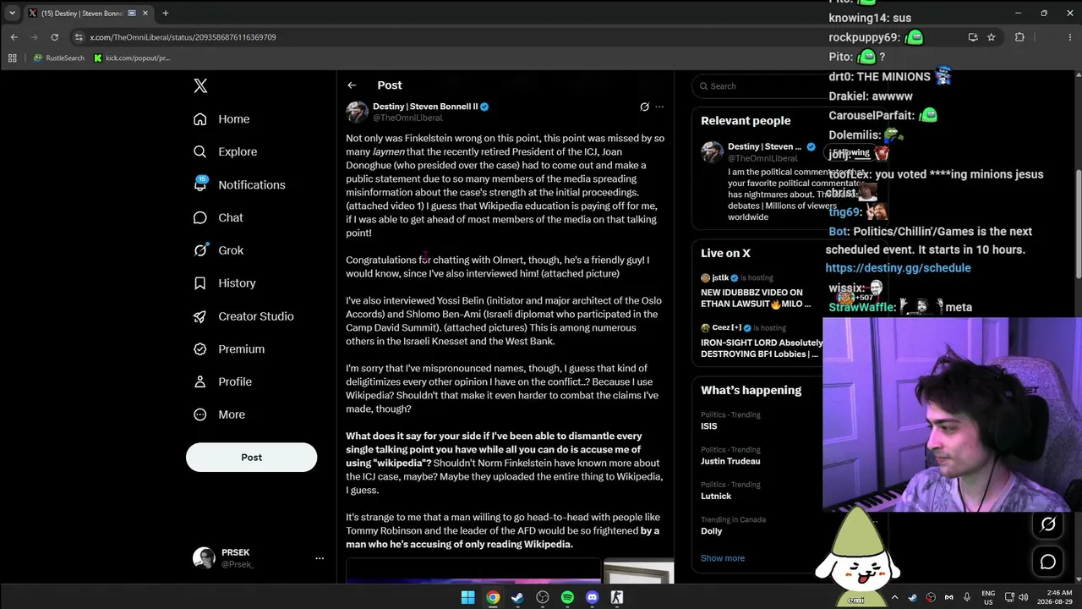Image resolution: width=1082 pixels, height=609 pixels.
Task: Open Destiny | Steven Bonnell II profile name
Action: click(425, 107)
